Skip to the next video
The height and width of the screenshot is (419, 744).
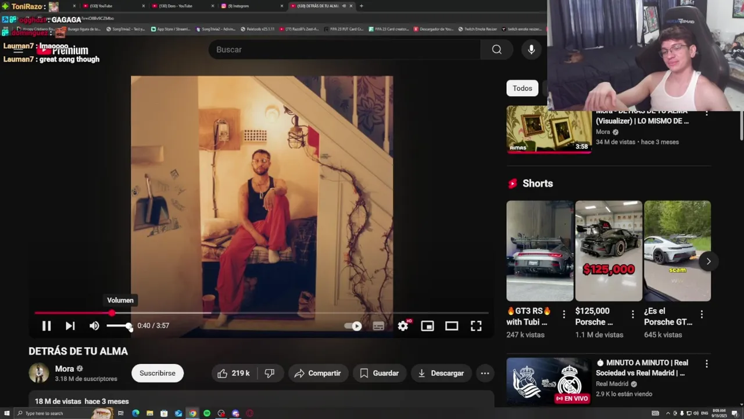70,326
